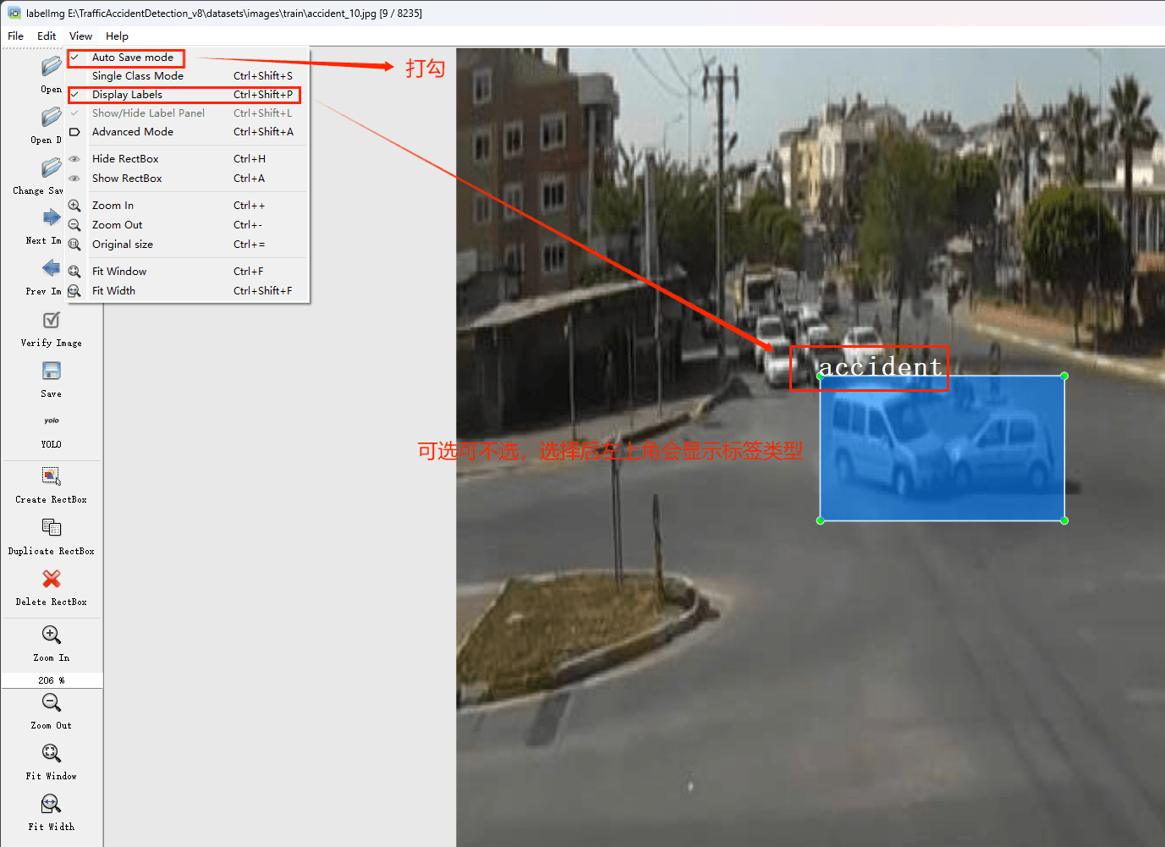Image resolution: width=1165 pixels, height=847 pixels.
Task: Click the Fit Width toolbar icon
Action: click(x=51, y=804)
